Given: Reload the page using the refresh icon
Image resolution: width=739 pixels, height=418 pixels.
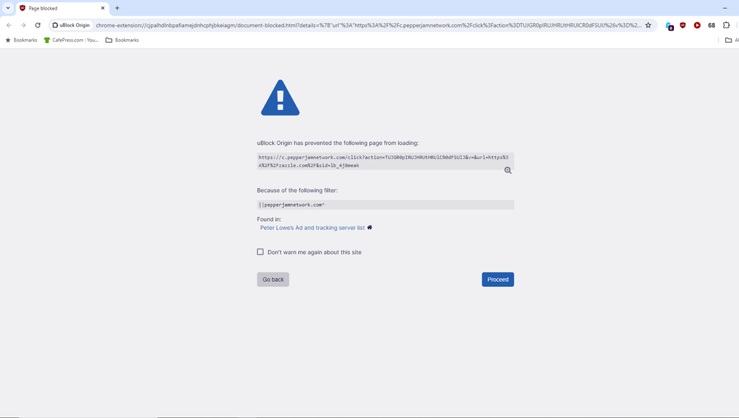Looking at the screenshot, I should coord(38,25).
